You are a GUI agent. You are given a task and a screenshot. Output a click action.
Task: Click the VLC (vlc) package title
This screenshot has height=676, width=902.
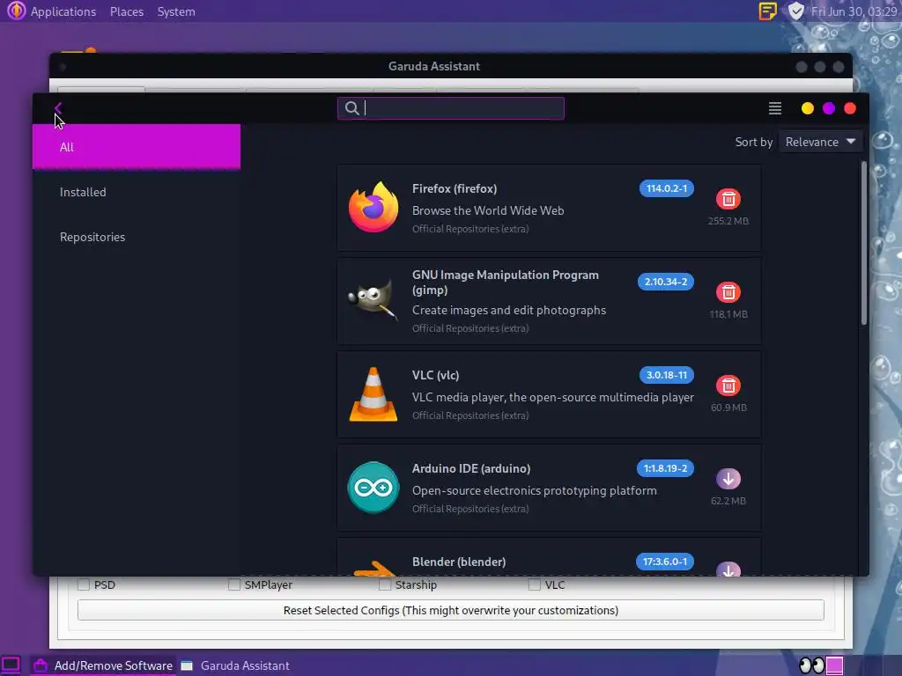click(435, 375)
